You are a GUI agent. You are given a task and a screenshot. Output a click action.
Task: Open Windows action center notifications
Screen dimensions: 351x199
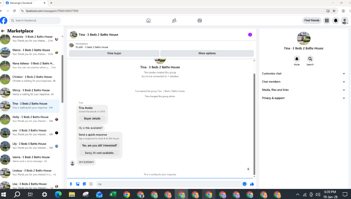tap(345, 195)
